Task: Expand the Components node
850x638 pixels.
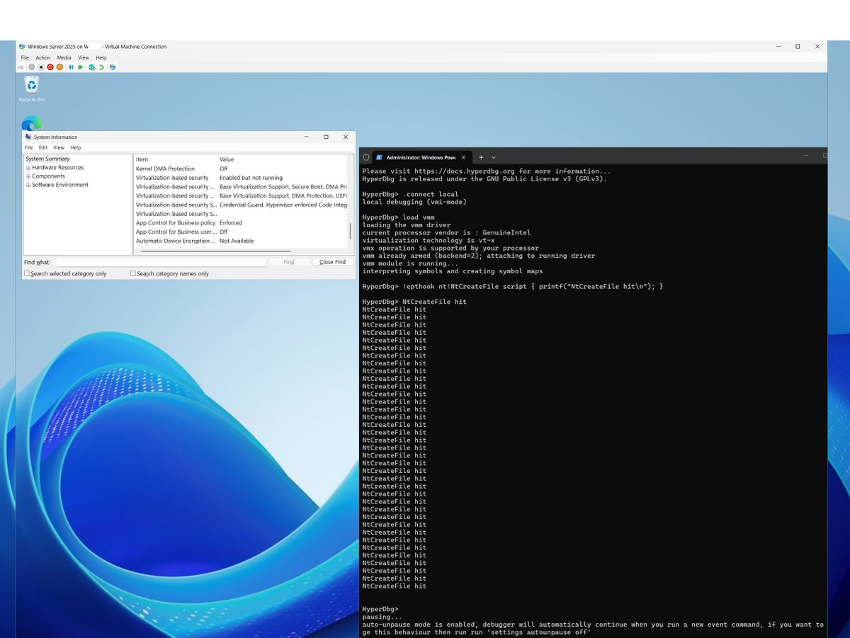Action: pyautogui.click(x=28, y=176)
